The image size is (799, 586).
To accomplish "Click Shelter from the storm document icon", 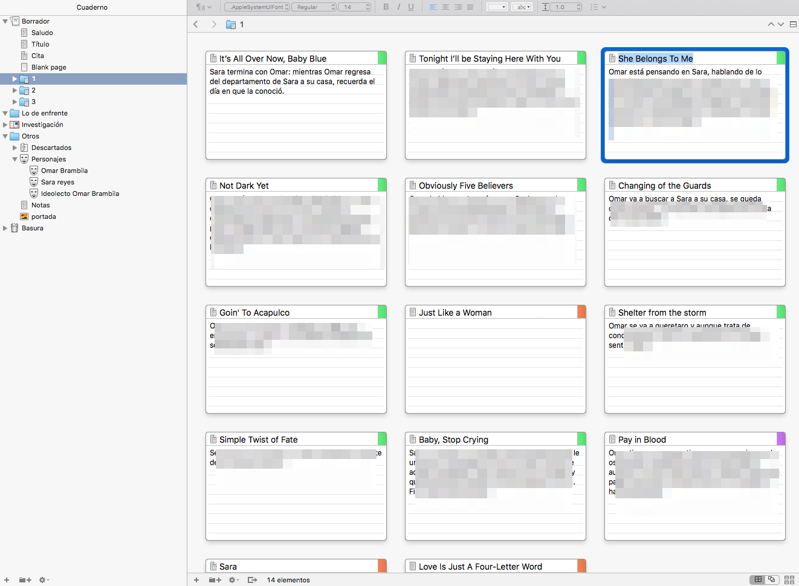I will click(612, 312).
